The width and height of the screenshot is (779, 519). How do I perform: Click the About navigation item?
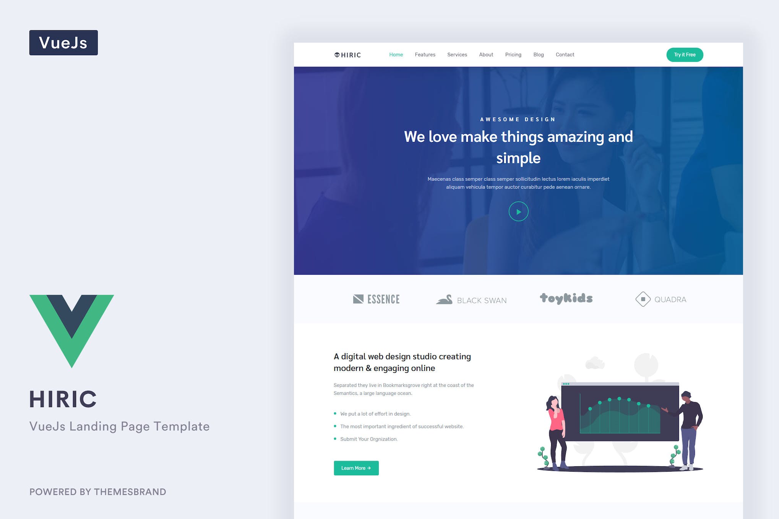coord(486,55)
